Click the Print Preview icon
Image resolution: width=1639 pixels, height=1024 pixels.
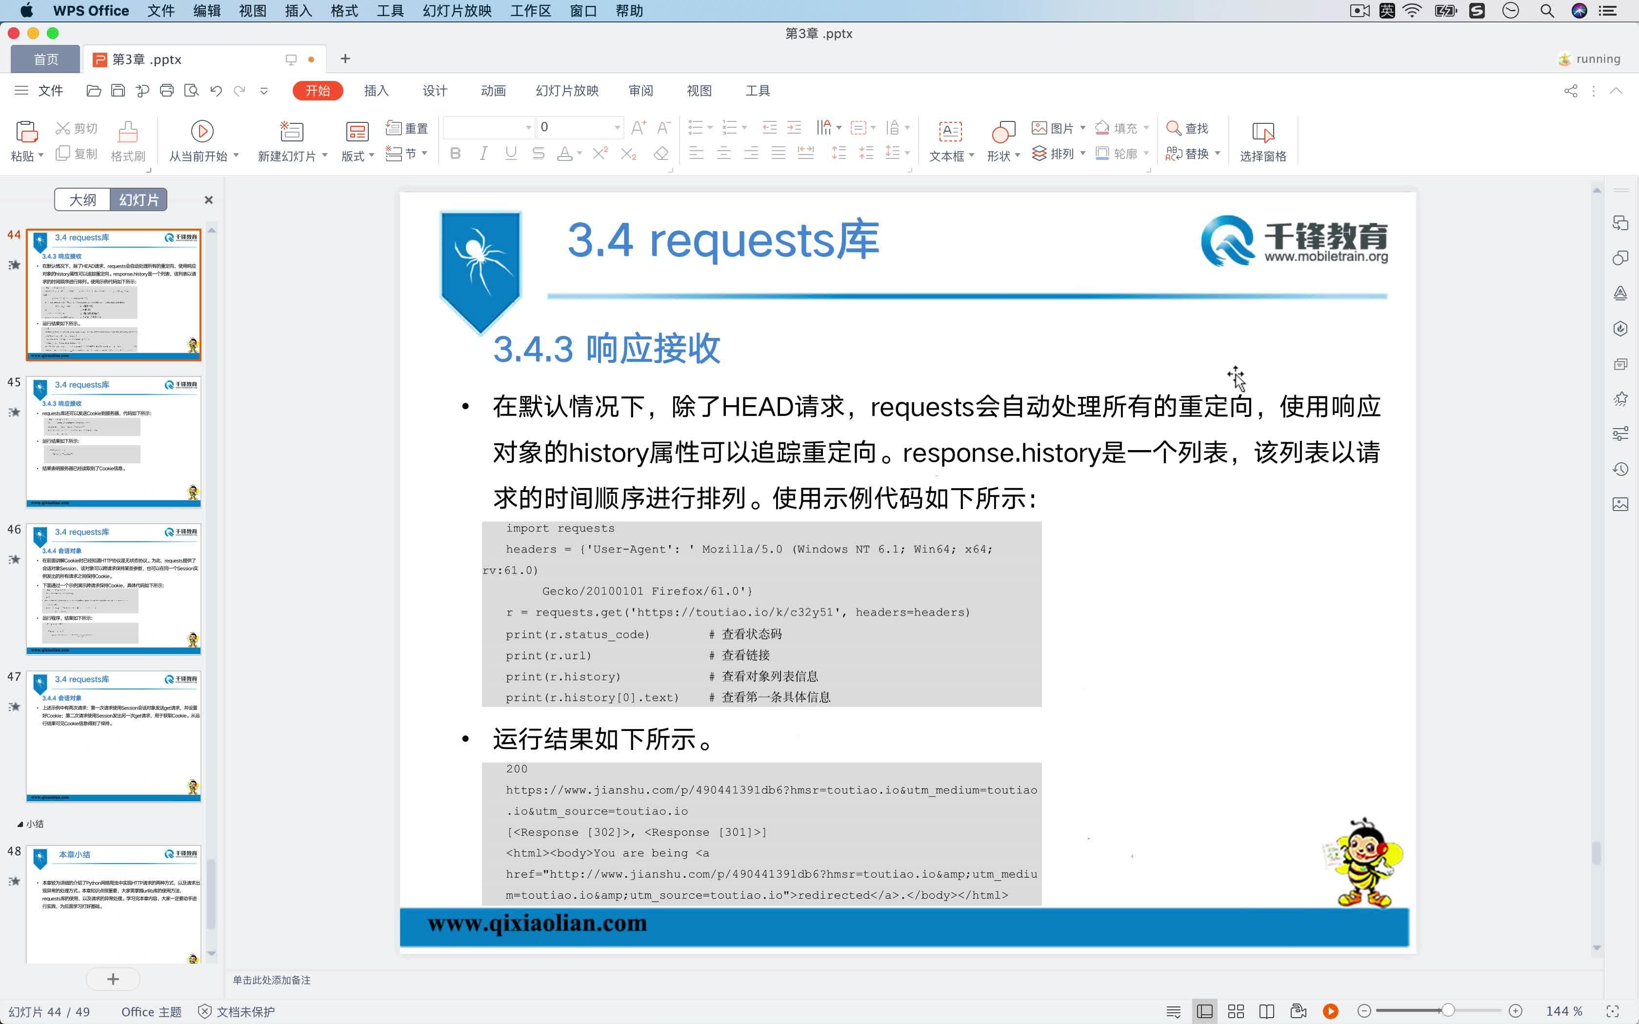pos(192,91)
